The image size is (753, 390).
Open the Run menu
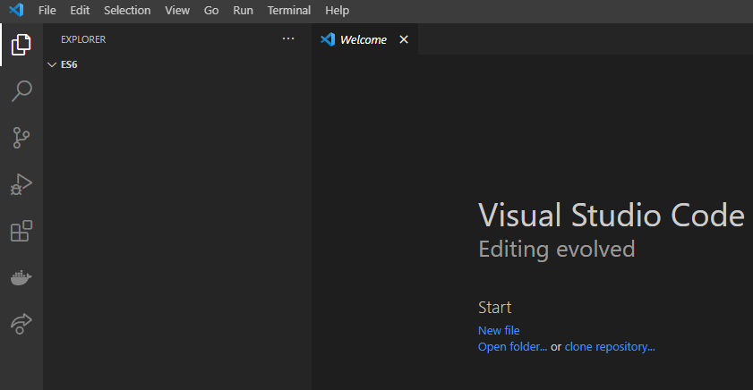pyautogui.click(x=243, y=10)
